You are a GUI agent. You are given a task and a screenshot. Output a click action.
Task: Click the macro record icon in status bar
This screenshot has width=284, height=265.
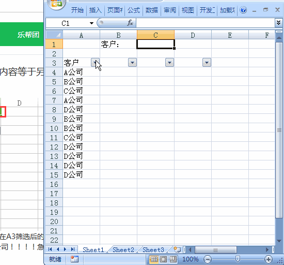click(74, 259)
